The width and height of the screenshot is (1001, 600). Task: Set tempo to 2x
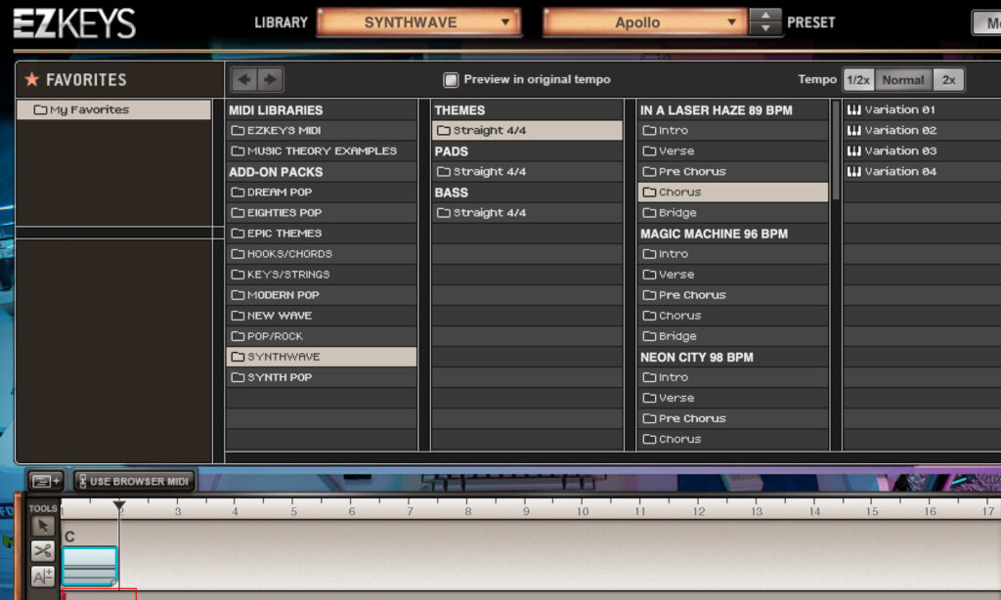pos(948,80)
